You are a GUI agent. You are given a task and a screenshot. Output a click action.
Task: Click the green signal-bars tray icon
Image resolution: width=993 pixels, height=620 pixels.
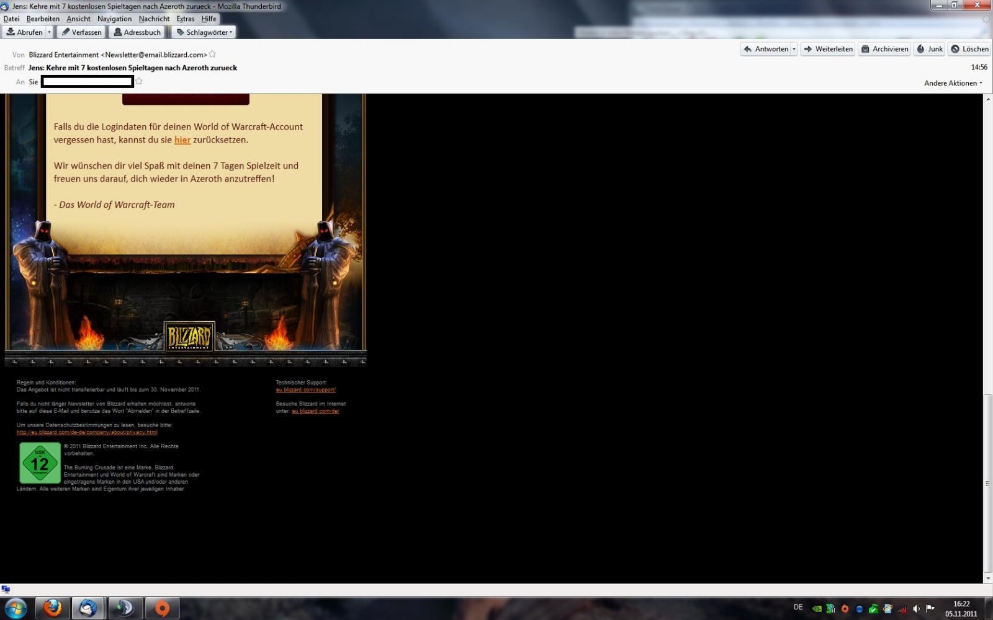[831, 609]
